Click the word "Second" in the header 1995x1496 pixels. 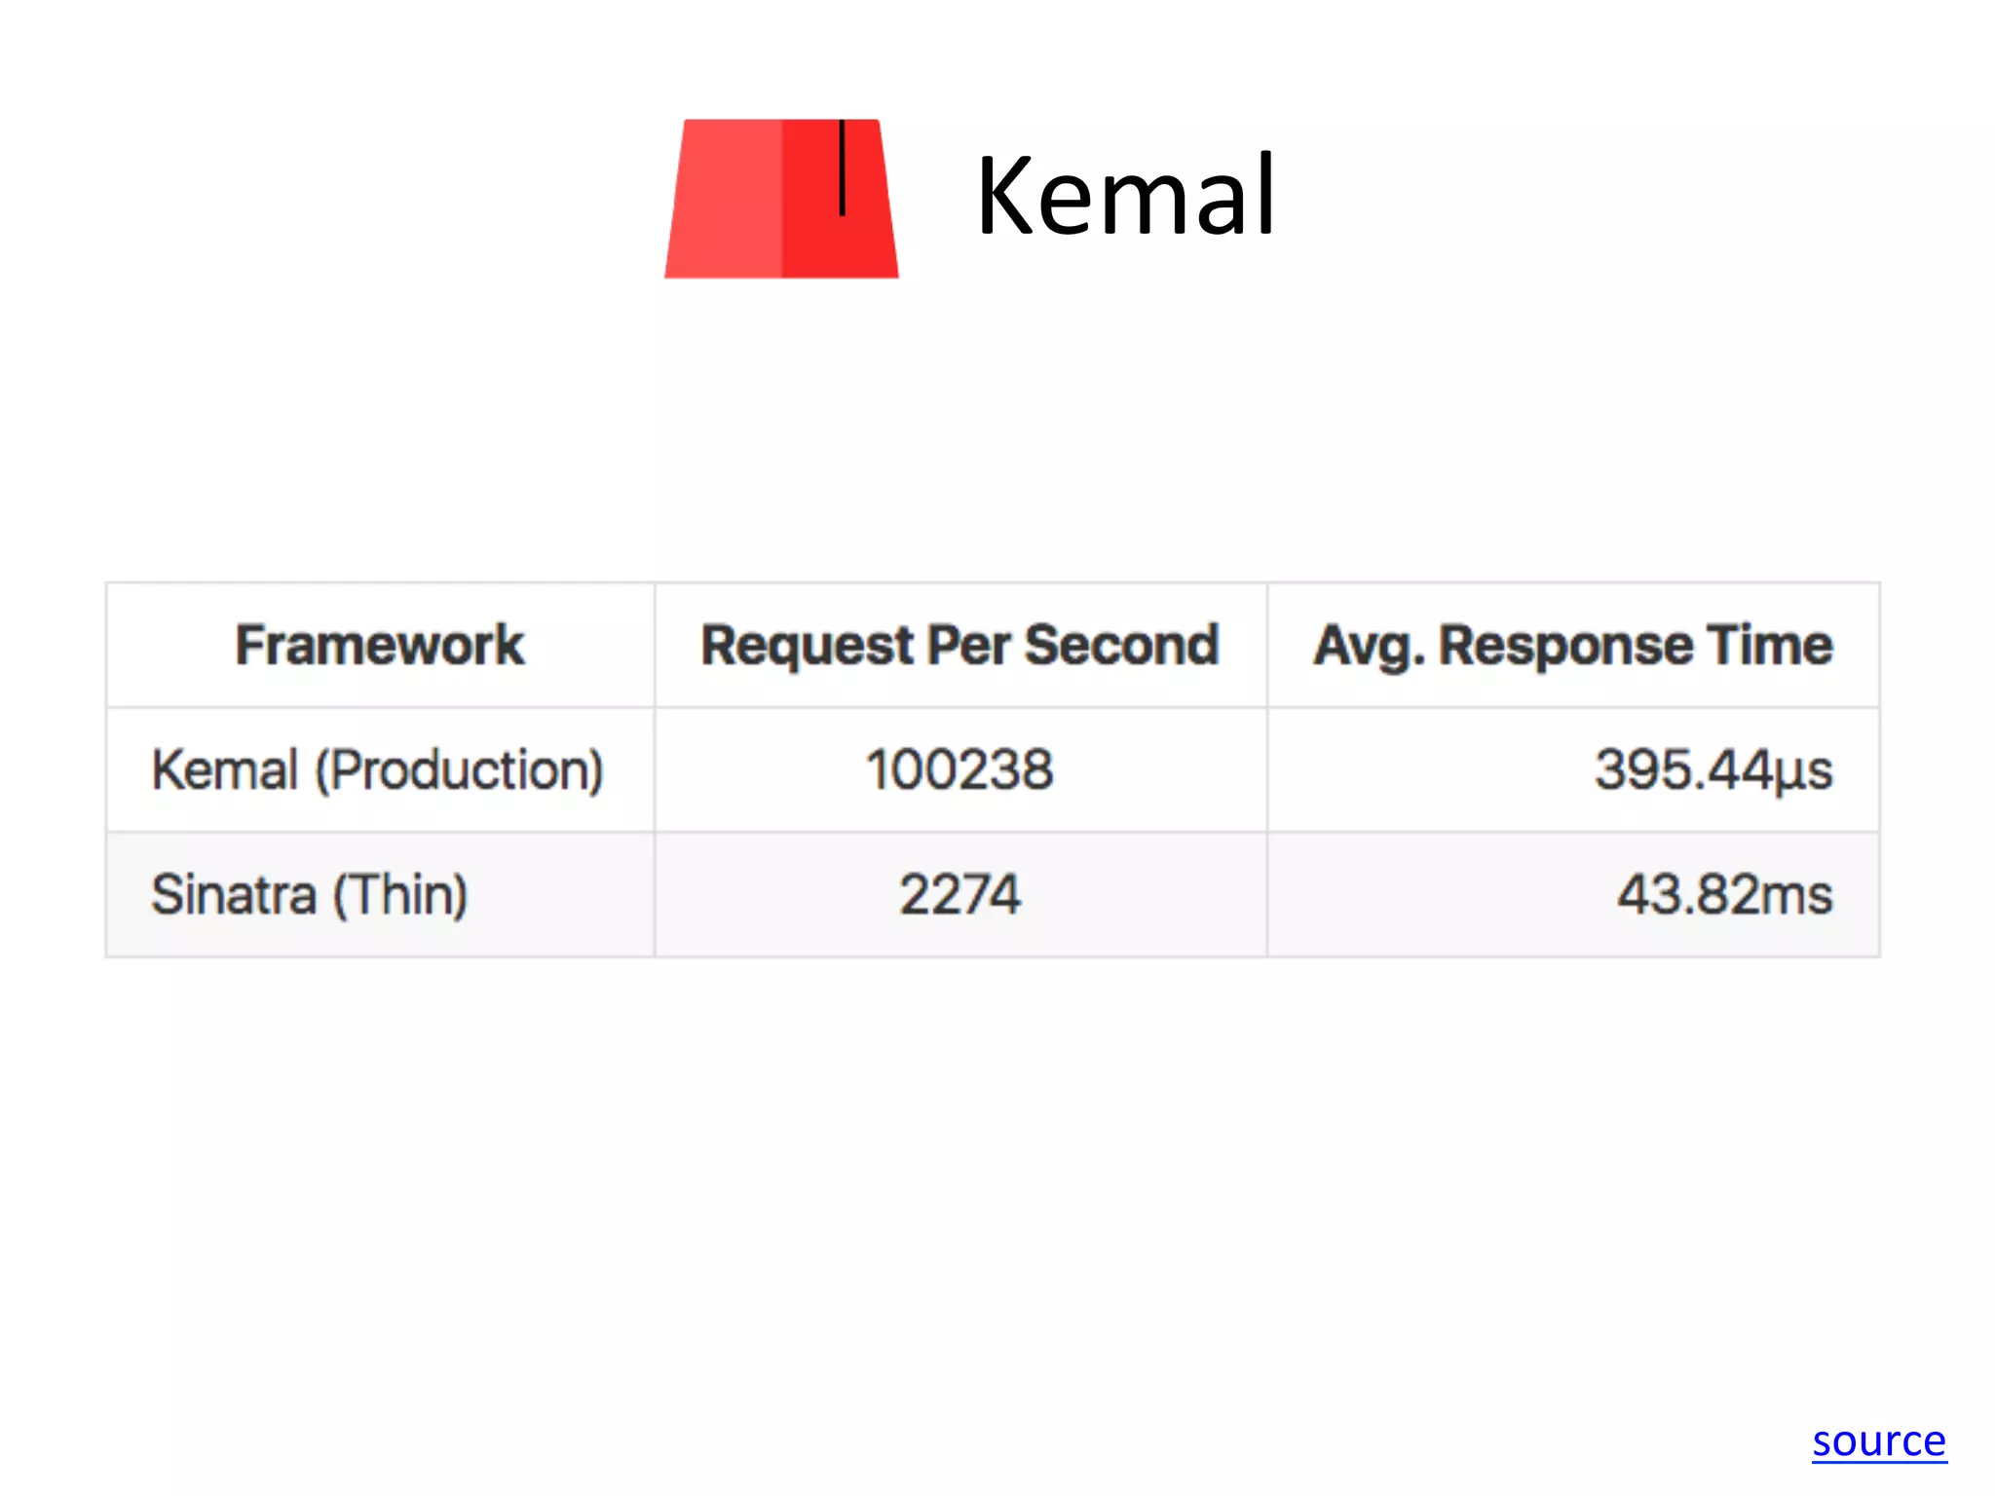pos(1121,645)
